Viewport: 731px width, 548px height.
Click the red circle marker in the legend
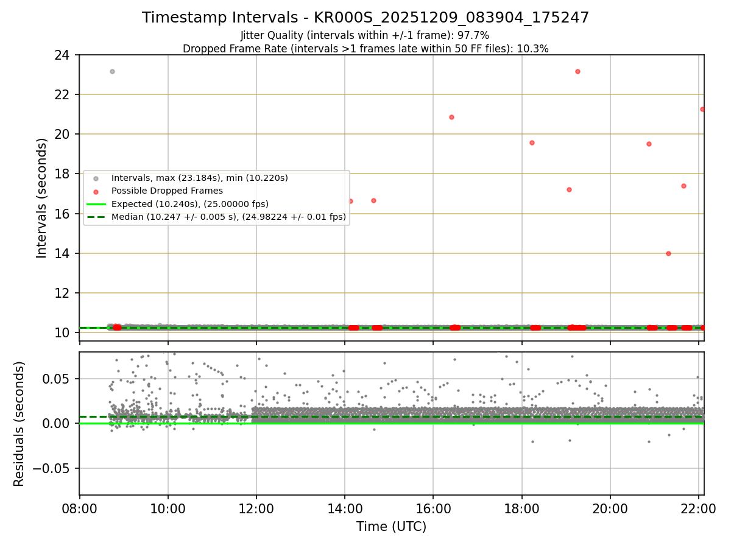click(x=96, y=191)
